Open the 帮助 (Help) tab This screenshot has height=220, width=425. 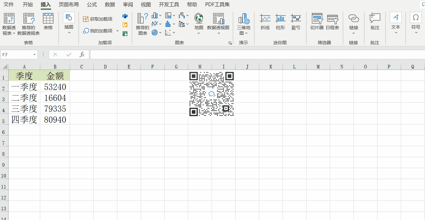pyautogui.click(x=192, y=5)
